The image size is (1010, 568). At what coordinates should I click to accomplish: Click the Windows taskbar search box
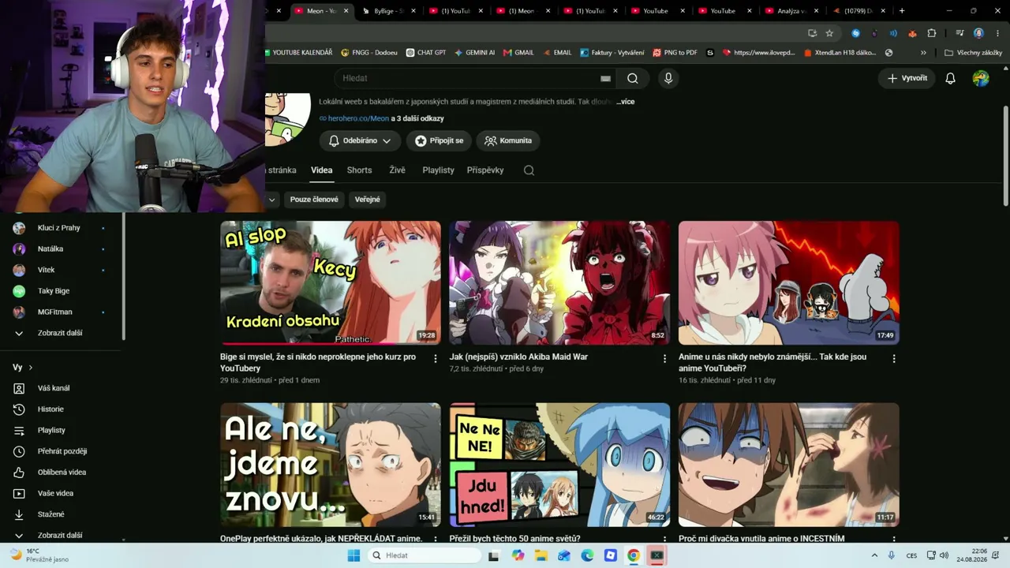[425, 555]
